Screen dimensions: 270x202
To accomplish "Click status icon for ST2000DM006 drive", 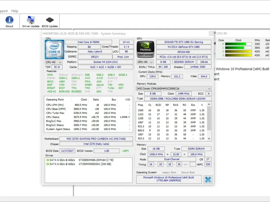I will click(48, 160).
